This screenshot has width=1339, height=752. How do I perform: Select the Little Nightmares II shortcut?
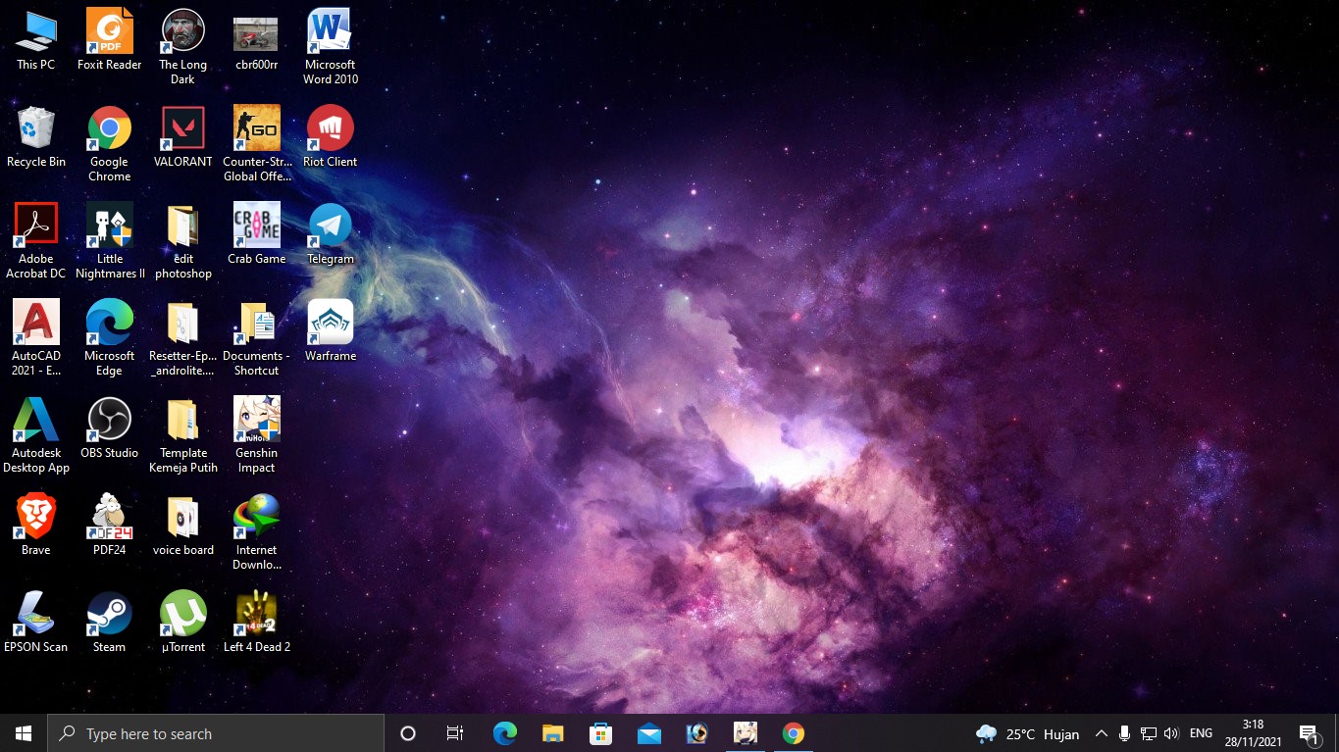point(110,240)
